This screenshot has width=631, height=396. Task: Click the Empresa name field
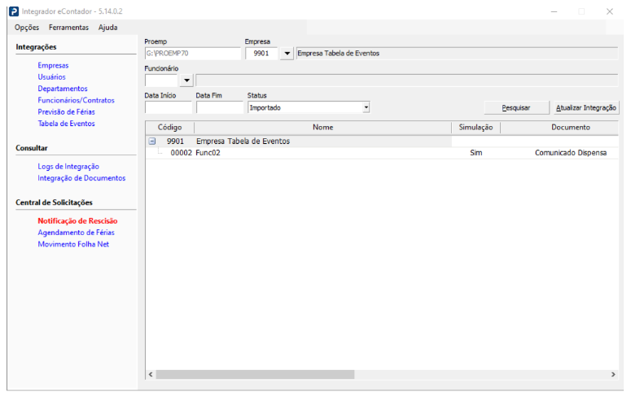click(457, 54)
